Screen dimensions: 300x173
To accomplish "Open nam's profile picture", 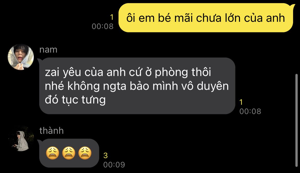I will (21, 57).
